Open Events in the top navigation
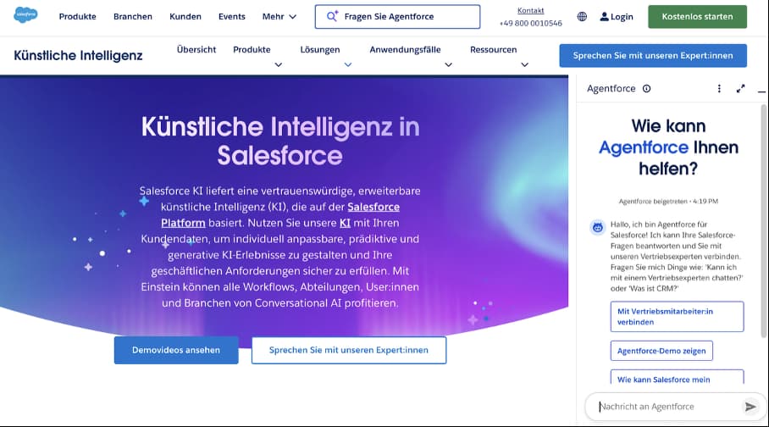The width and height of the screenshot is (769, 427). click(x=231, y=17)
